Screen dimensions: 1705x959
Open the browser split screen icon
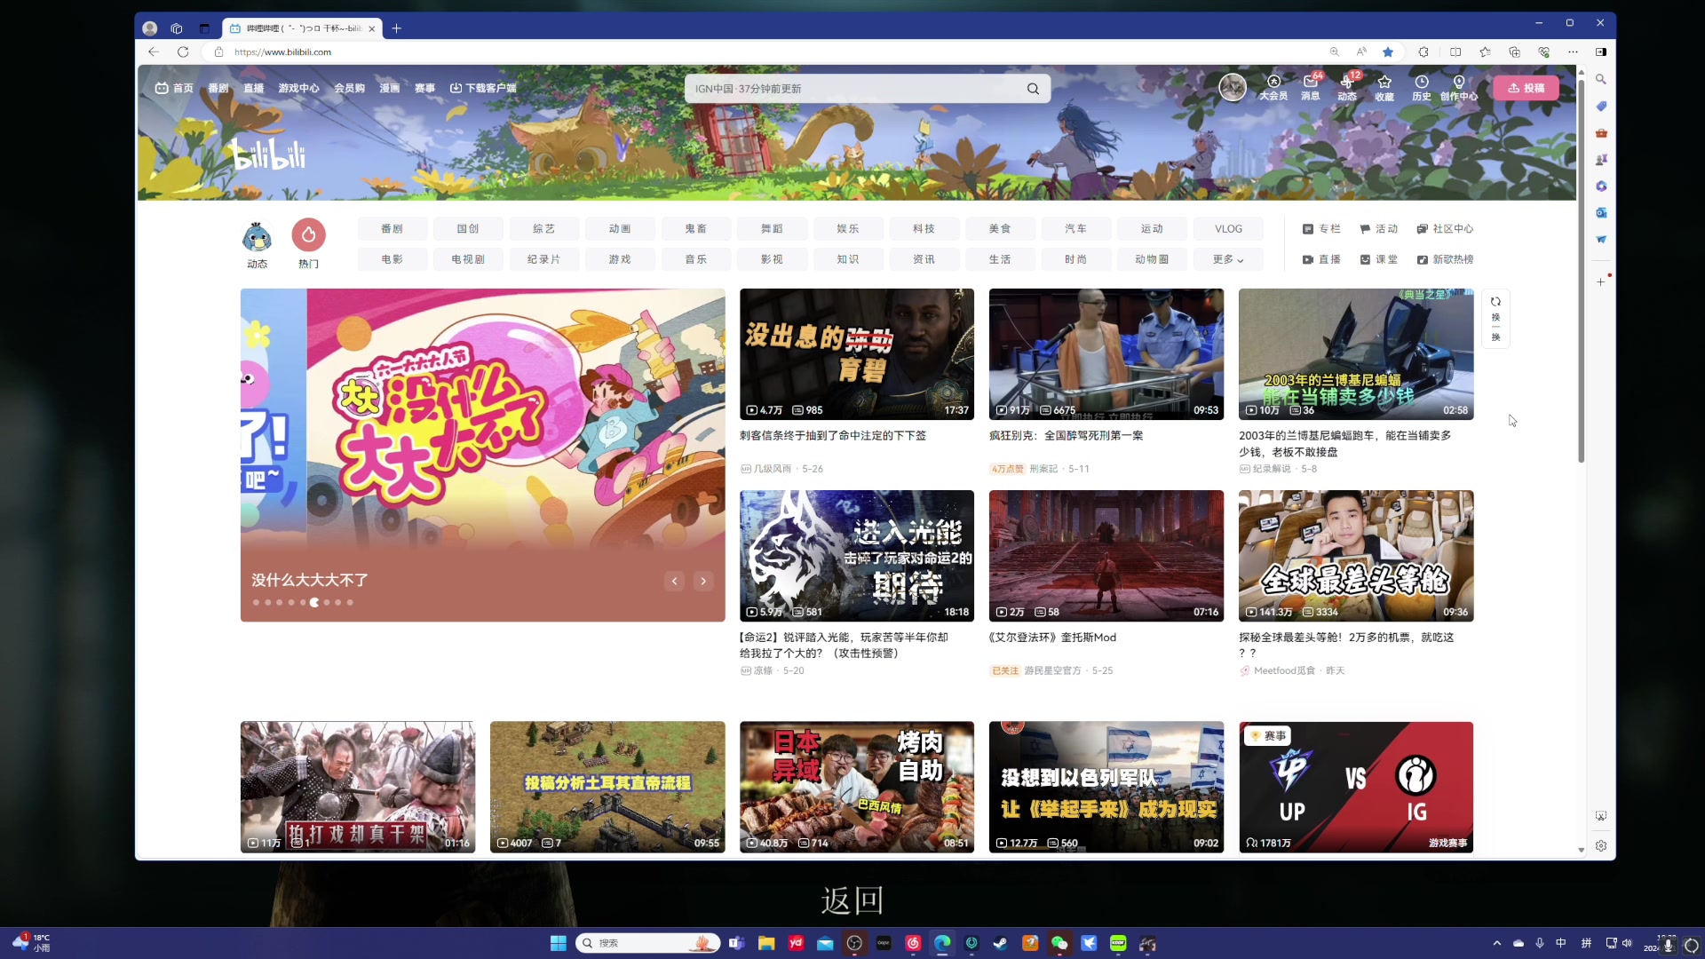(1455, 52)
